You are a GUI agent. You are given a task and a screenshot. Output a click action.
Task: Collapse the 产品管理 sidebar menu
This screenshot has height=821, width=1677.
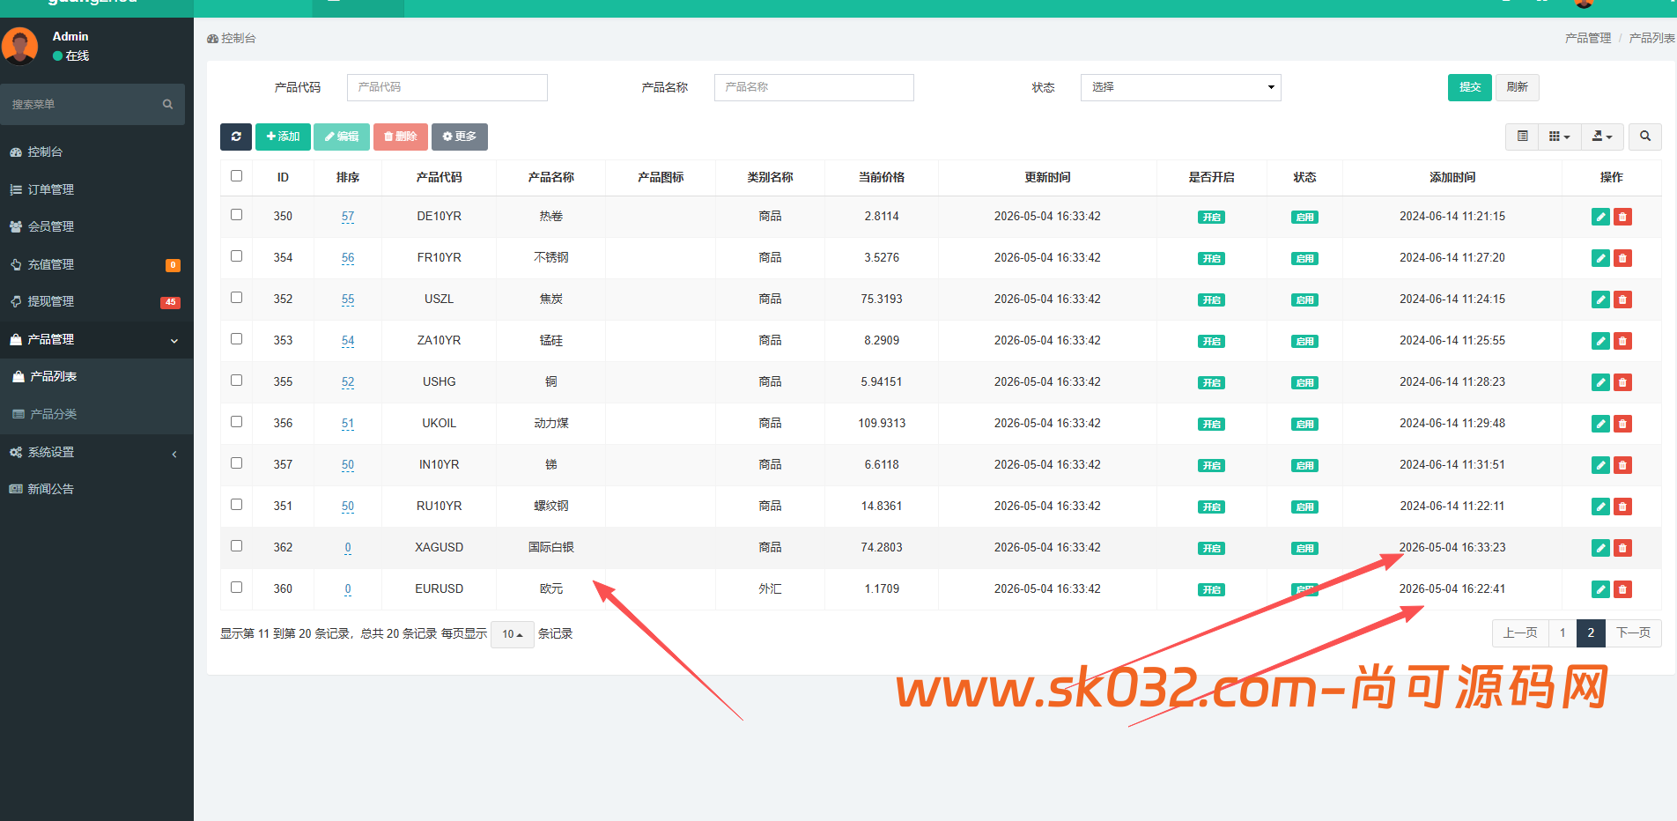97,340
